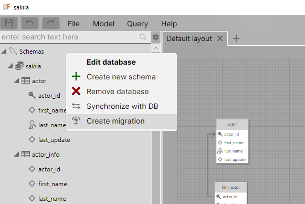Image resolution: width=305 pixels, height=204 pixels.
Task: Collapse the sakila database node
Action: point(10,66)
